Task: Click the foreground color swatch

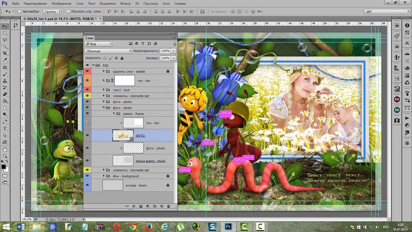Action: point(4,167)
